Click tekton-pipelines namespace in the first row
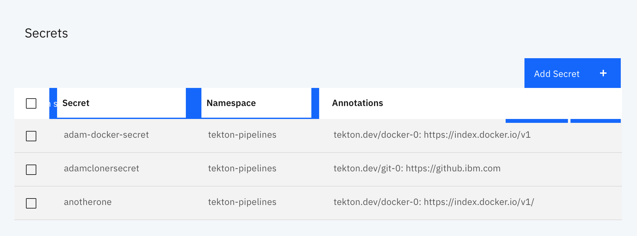This screenshot has height=236, width=637. [x=242, y=135]
